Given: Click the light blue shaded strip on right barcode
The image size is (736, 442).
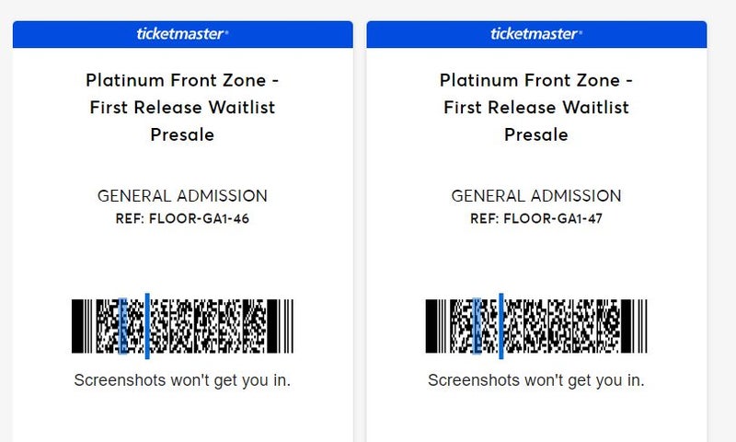Looking at the screenshot, I should point(477,326).
